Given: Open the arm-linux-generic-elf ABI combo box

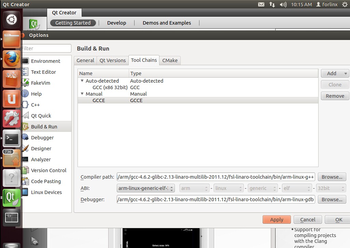Looking at the screenshot, I should tap(145, 188).
